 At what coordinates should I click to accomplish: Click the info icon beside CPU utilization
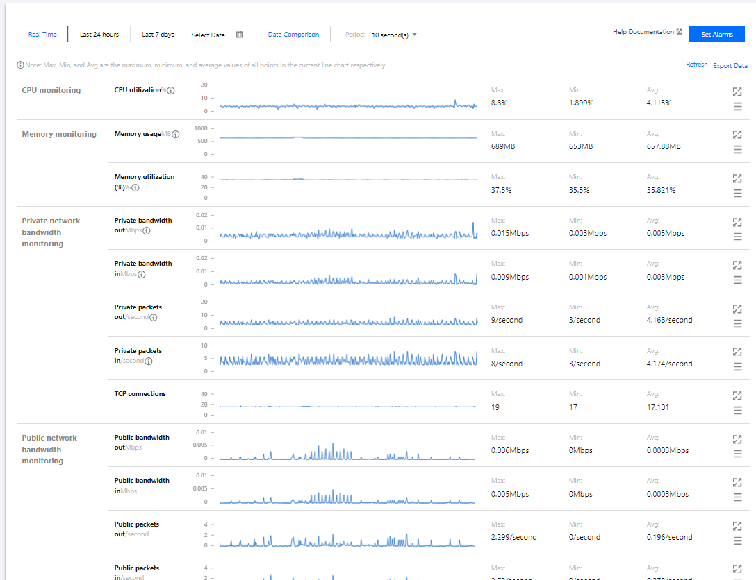171,91
